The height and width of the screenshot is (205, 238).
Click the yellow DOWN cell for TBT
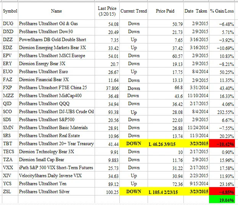133,144
